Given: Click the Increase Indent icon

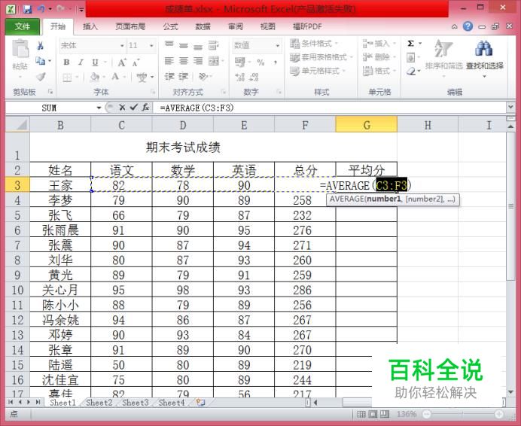Looking at the screenshot, I should tap(184, 77).
